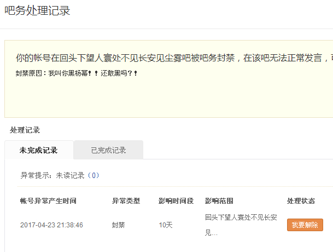Click the 未读记录 text
Viewport: 333px width, 252px height.
(70, 176)
